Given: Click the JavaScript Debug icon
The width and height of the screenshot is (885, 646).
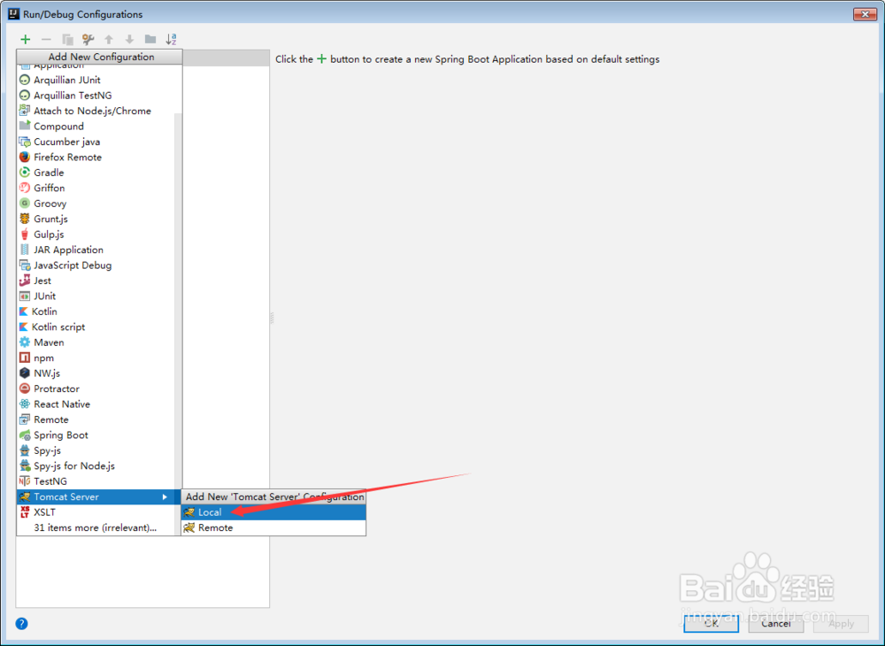Looking at the screenshot, I should [x=25, y=265].
